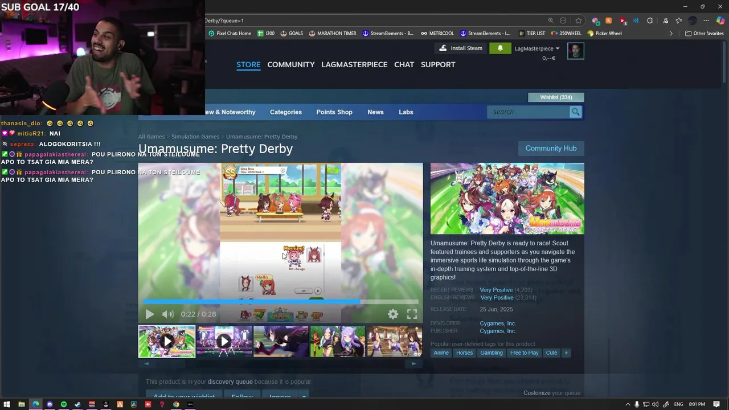Open Windows Start button

[x=7, y=404]
